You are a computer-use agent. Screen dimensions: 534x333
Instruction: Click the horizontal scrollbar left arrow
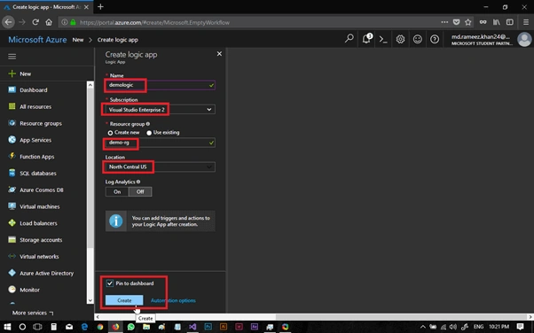point(98,317)
